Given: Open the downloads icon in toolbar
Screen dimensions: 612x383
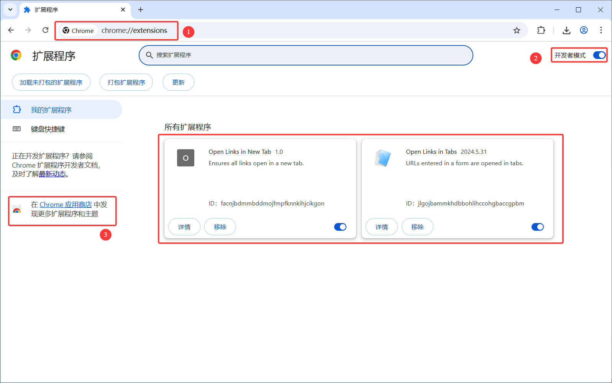Looking at the screenshot, I should pos(566,30).
